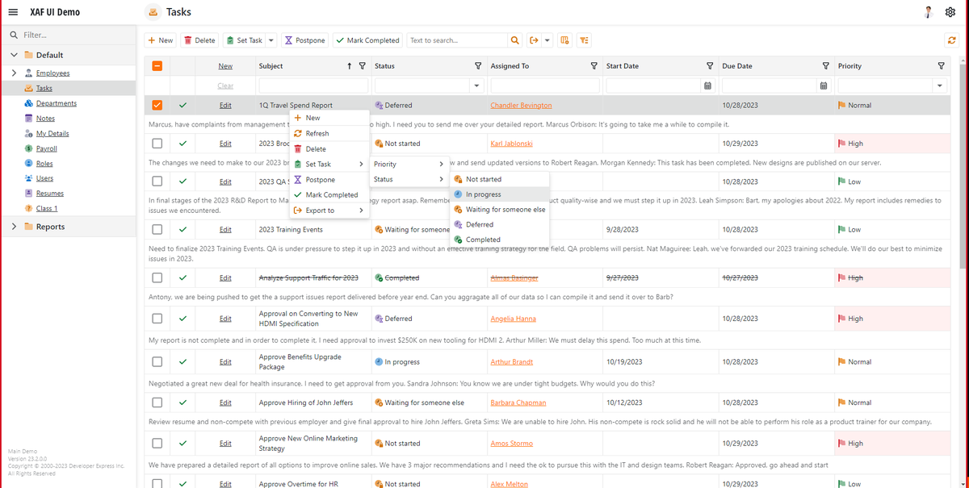Open the Start Date filter calendar picker
This screenshot has width=969, height=488.
[x=708, y=86]
